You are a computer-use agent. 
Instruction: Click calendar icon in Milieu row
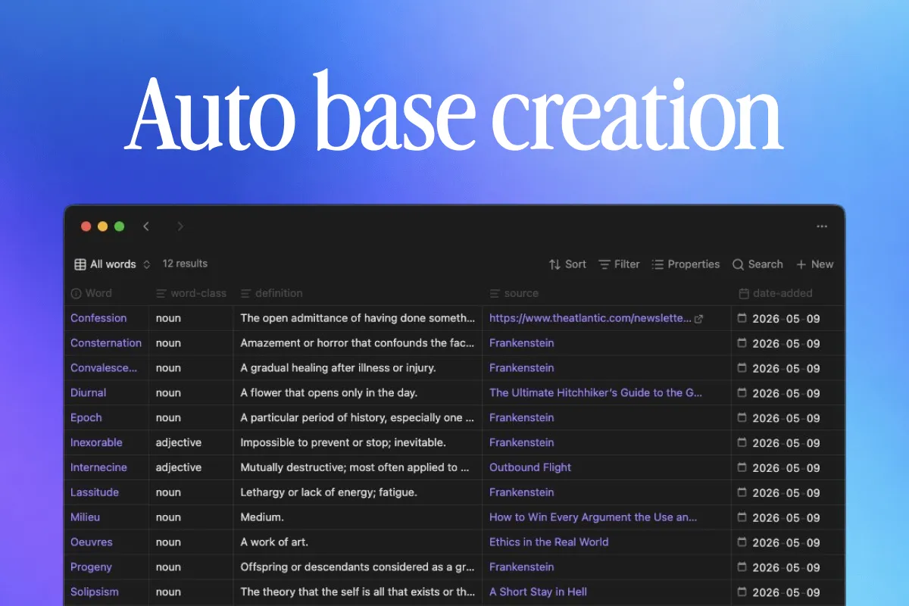[742, 517]
